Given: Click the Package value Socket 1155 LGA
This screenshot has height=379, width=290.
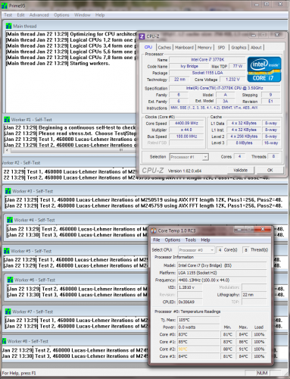Looking at the screenshot, I should 207,73.
